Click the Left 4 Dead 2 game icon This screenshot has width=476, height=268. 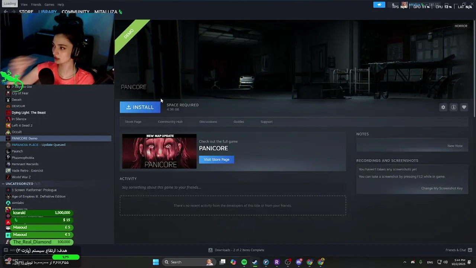pyautogui.click(x=8, y=125)
